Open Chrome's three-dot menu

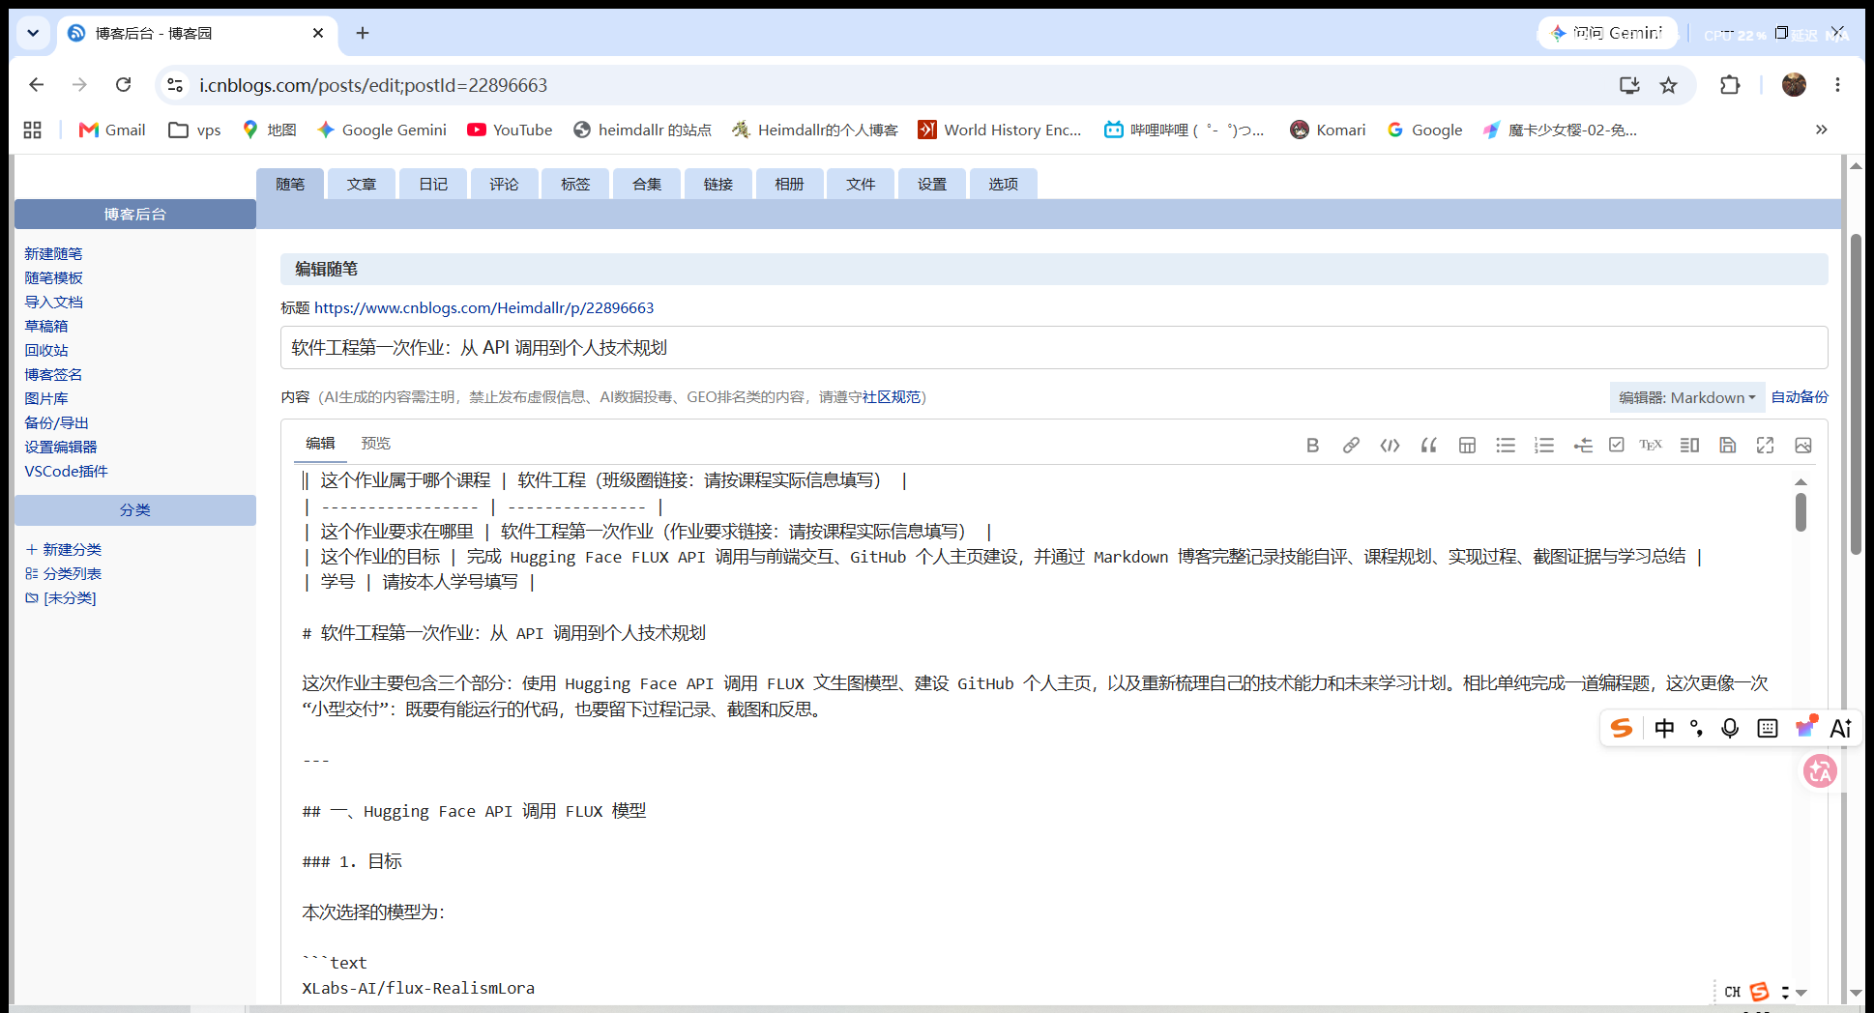point(1837,85)
